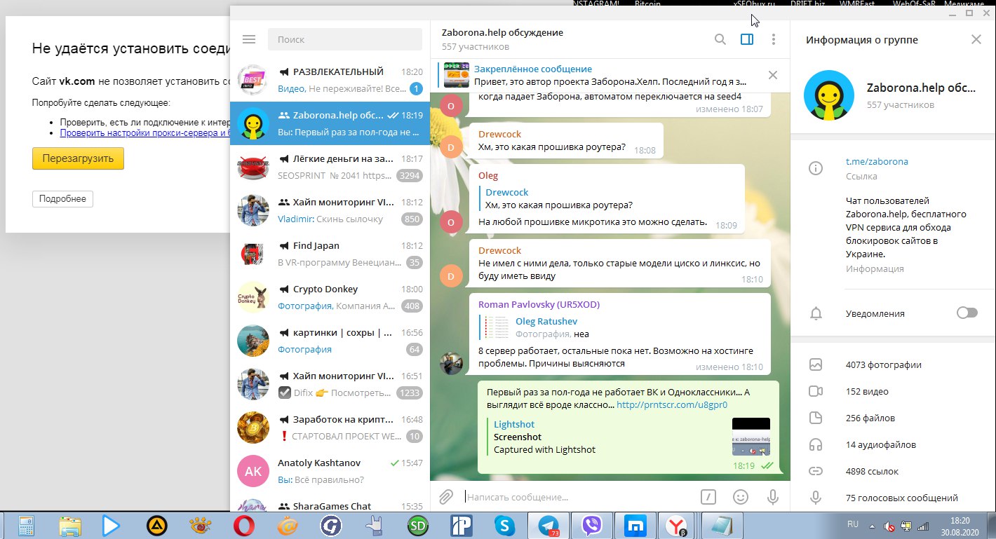Click the video camera icon in group info
The width and height of the screenshot is (996, 539).
coord(816,391)
